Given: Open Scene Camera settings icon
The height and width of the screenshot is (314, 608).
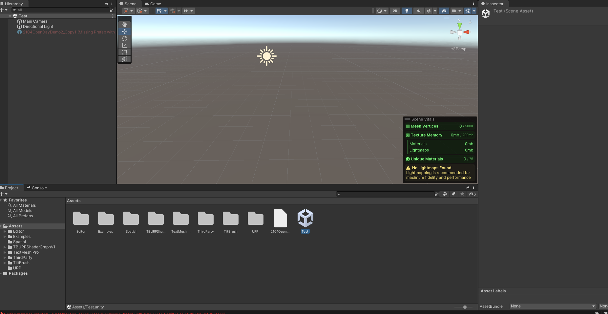Looking at the screenshot, I should point(455,11).
